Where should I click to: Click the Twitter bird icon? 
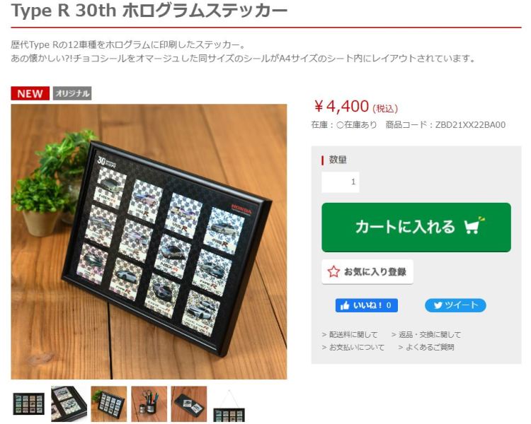point(438,306)
